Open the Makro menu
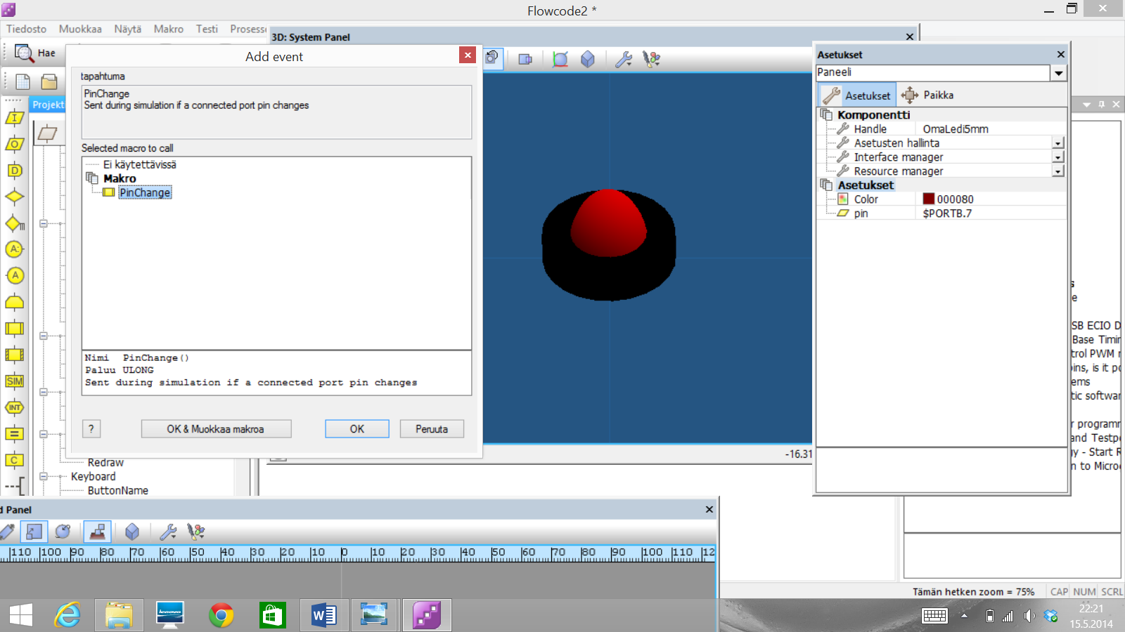 click(169, 29)
